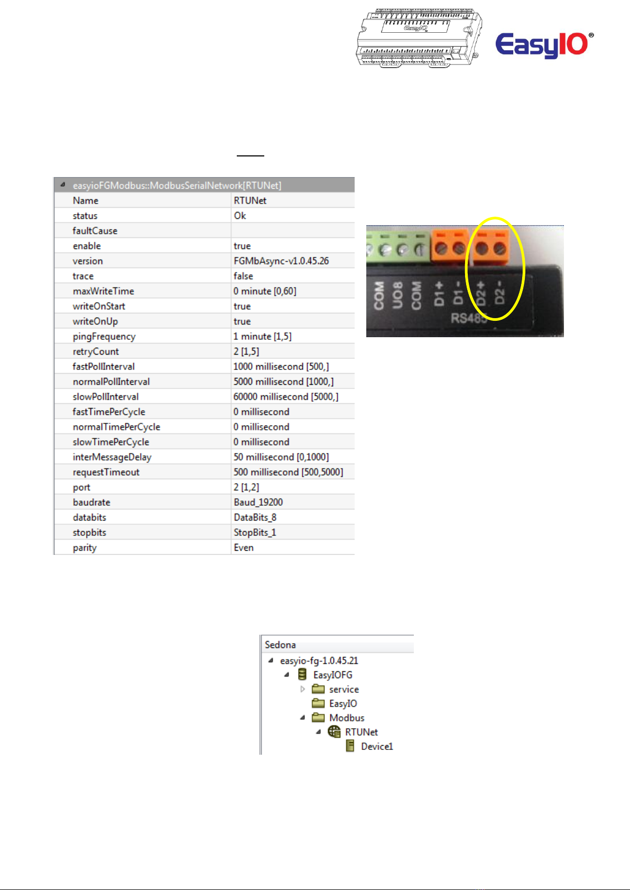The width and height of the screenshot is (630, 890).
Task: Click the faultCause property label
Action: point(95,230)
